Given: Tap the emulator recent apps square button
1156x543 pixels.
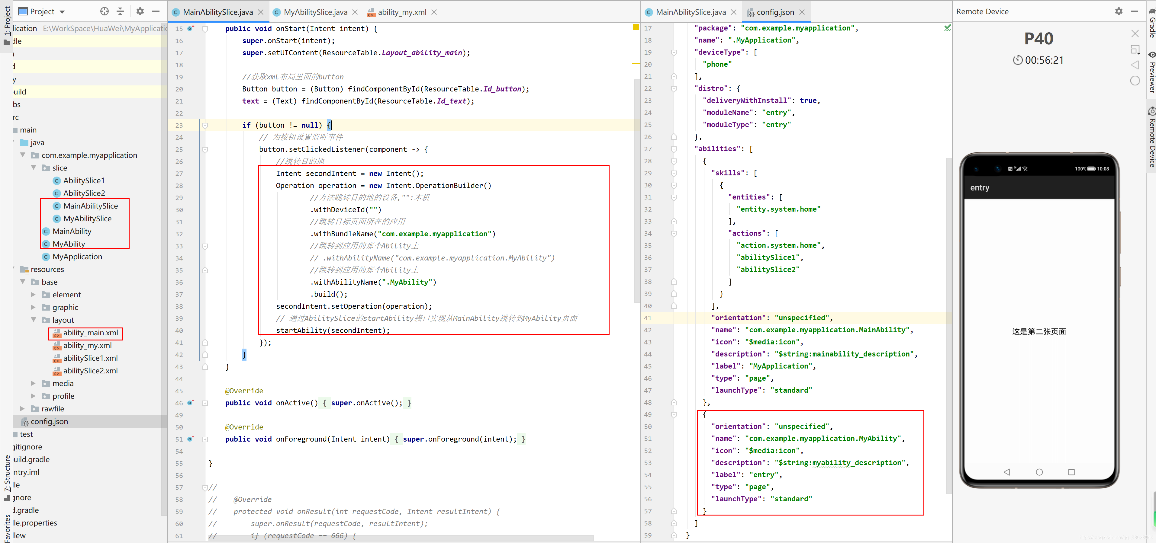Looking at the screenshot, I should (1071, 472).
